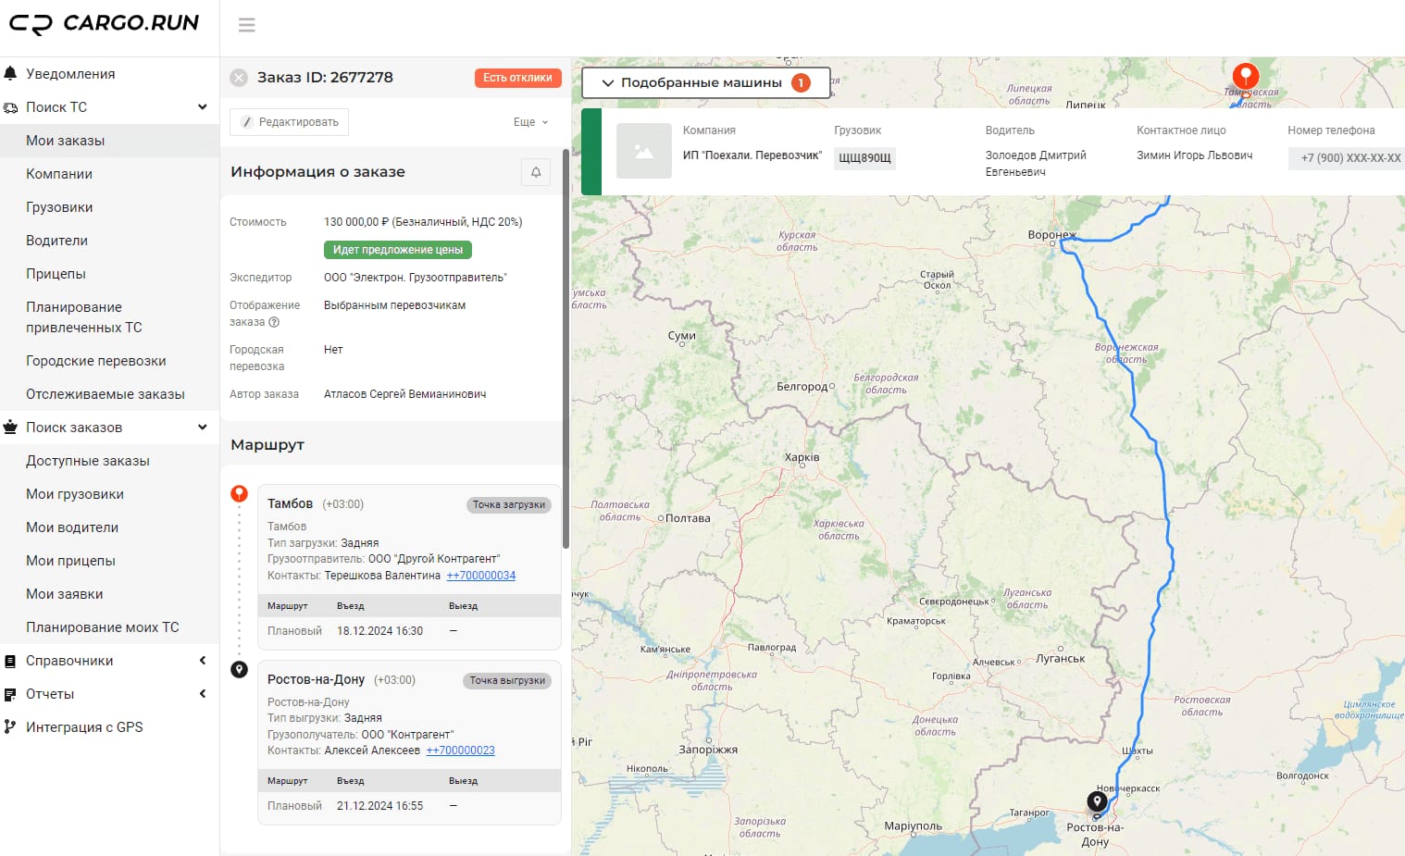The width and height of the screenshot is (1405, 856).
Task: Click the CARGO.RUN logo
Action: click(x=104, y=23)
